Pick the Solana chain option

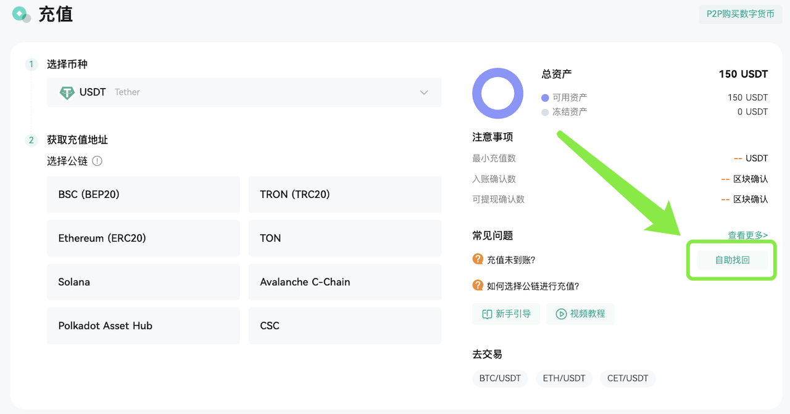pos(143,282)
